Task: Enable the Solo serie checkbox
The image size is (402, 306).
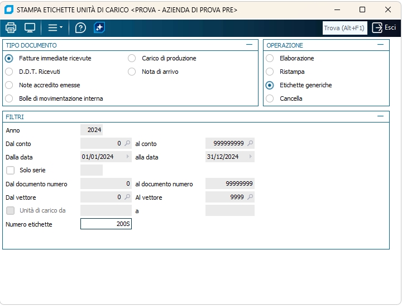Action: (10, 170)
